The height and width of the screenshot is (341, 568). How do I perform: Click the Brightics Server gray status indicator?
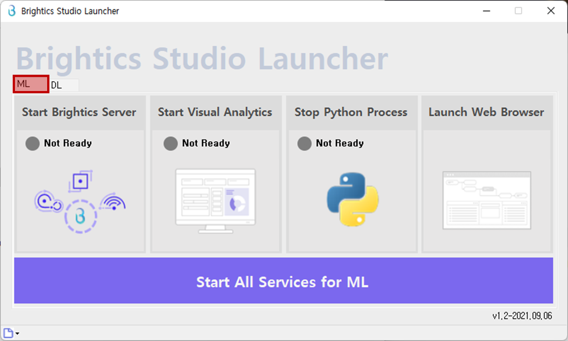pos(32,144)
